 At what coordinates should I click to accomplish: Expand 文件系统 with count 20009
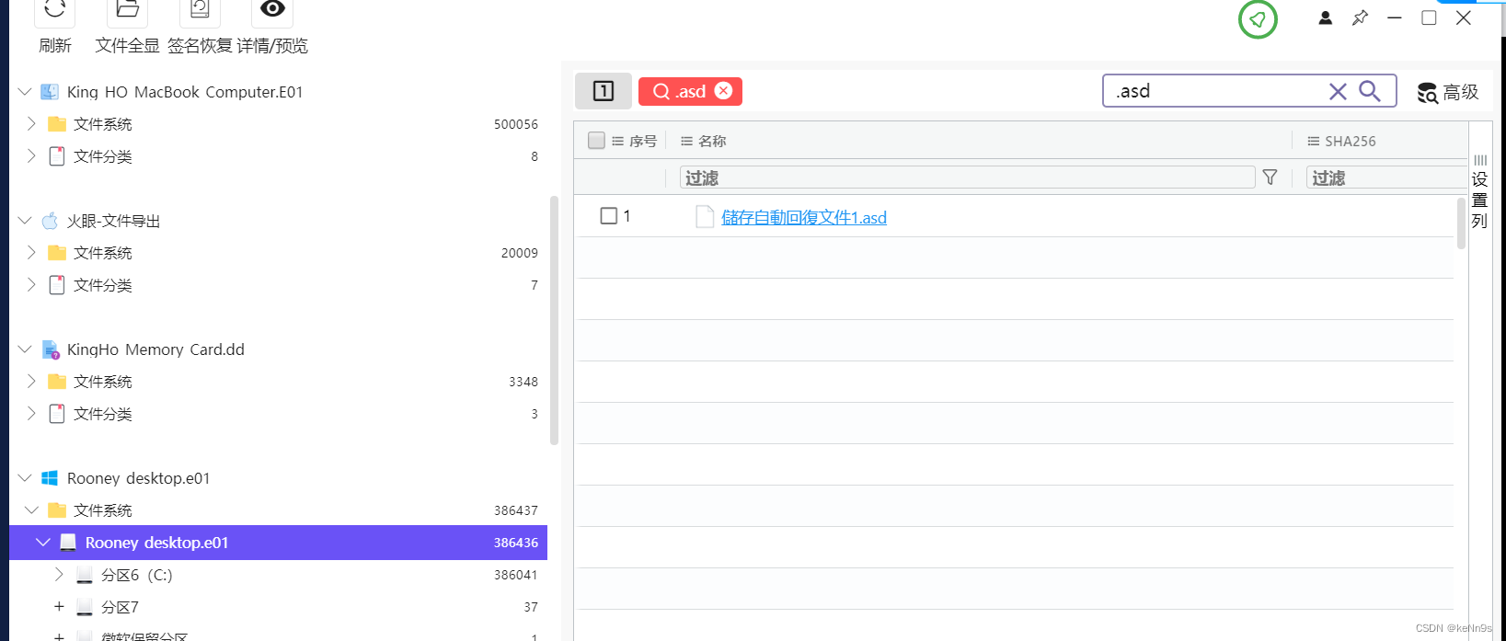pyautogui.click(x=31, y=253)
